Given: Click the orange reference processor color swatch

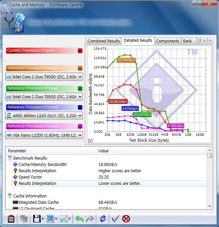Looking at the screenshot, I should click(x=80, y=68).
